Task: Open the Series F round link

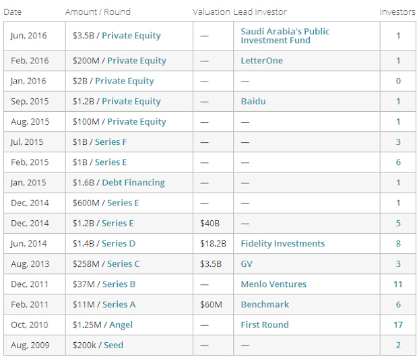Action: (x=110, y=141)
